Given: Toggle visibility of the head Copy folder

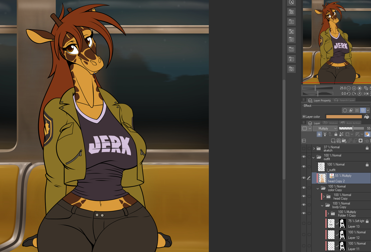Looking at the screenshot, I should click(304, 196).
